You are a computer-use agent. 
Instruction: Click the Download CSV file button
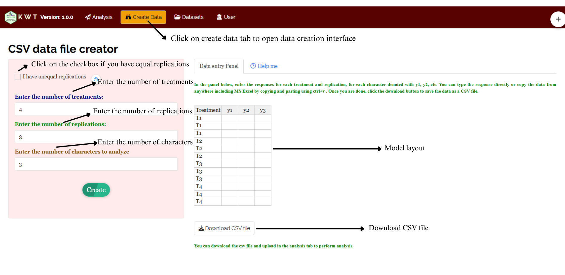coord(224,228)
